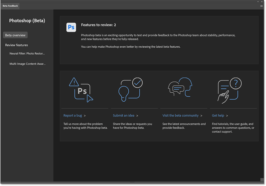Close the Beta Feedback panel
266x186 pixels.
click(263, 2)
